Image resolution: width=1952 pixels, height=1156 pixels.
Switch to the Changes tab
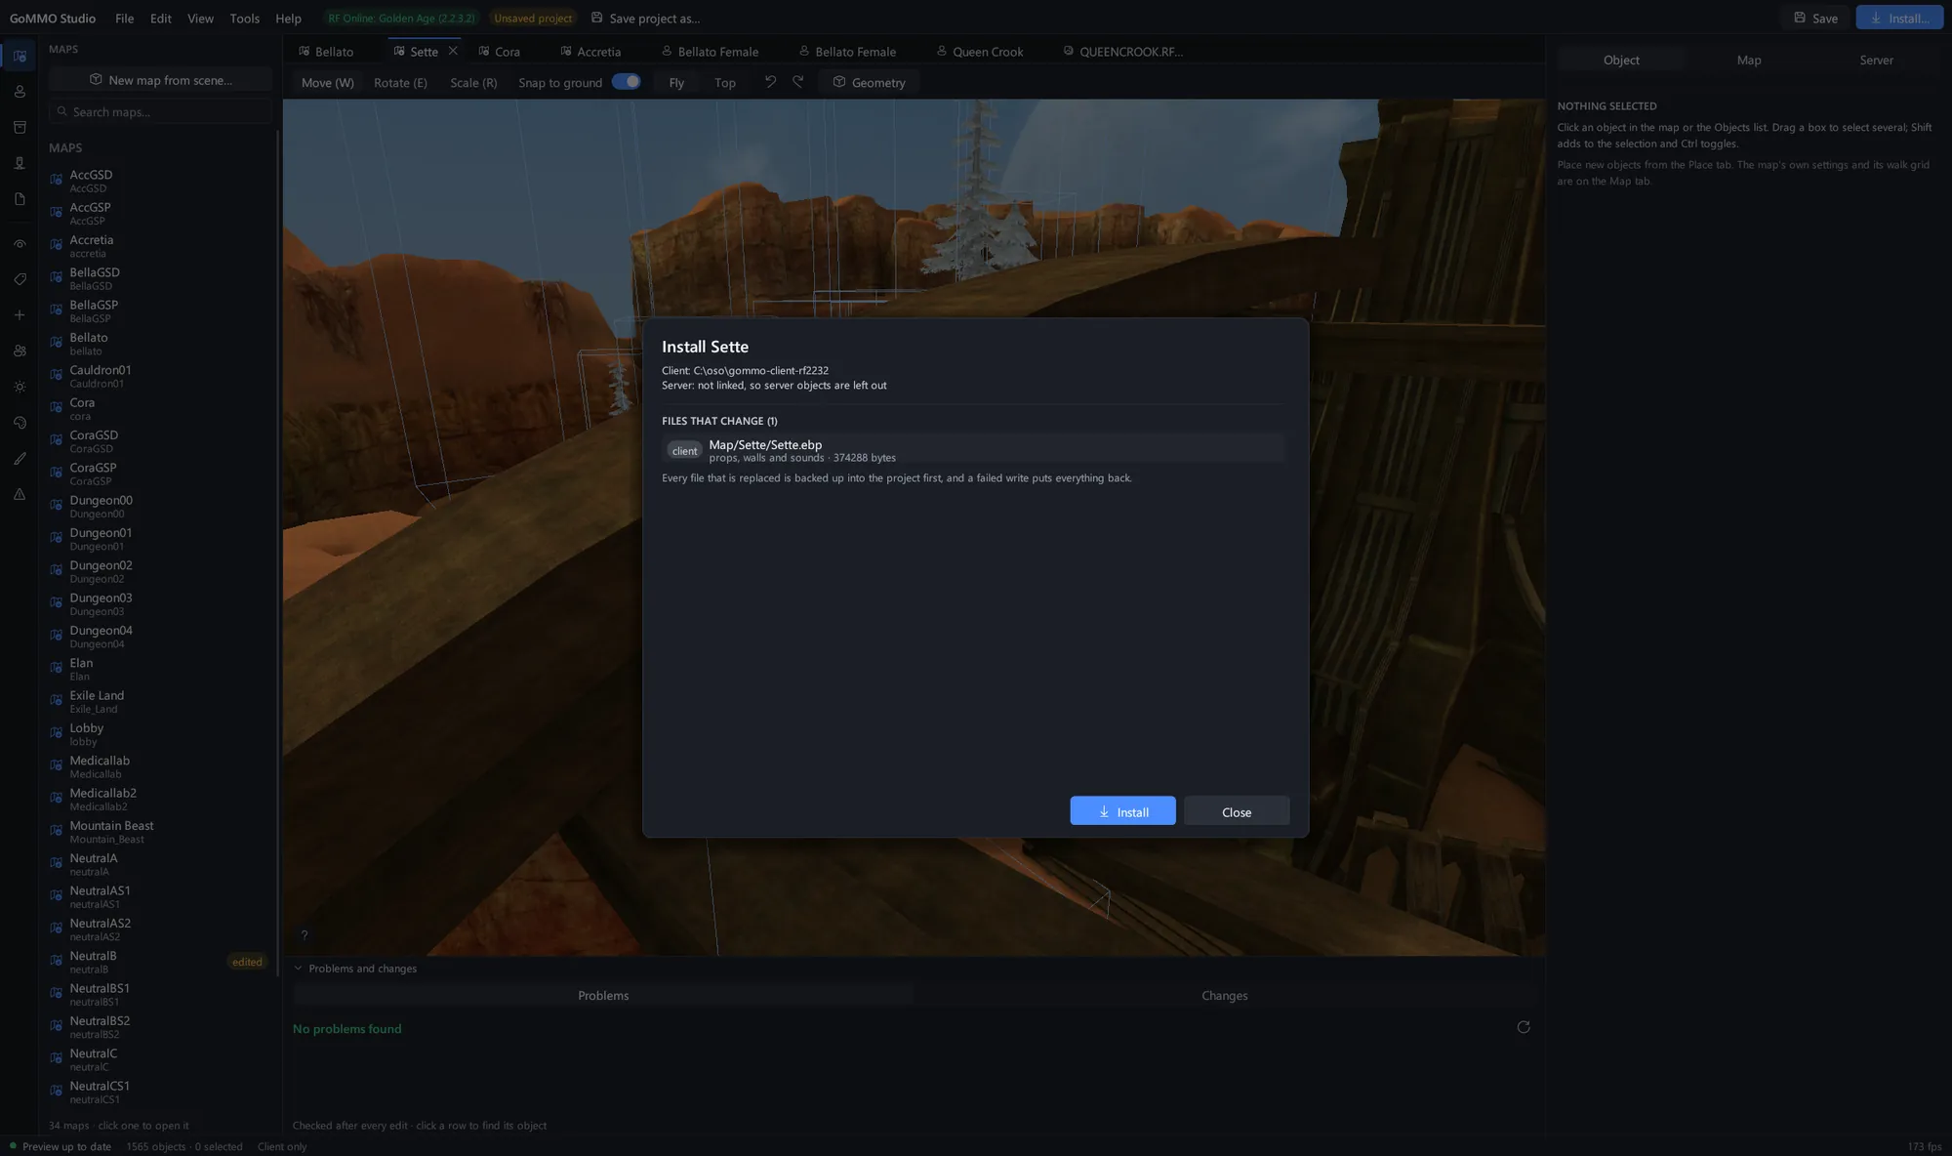tap(1225, 996)
